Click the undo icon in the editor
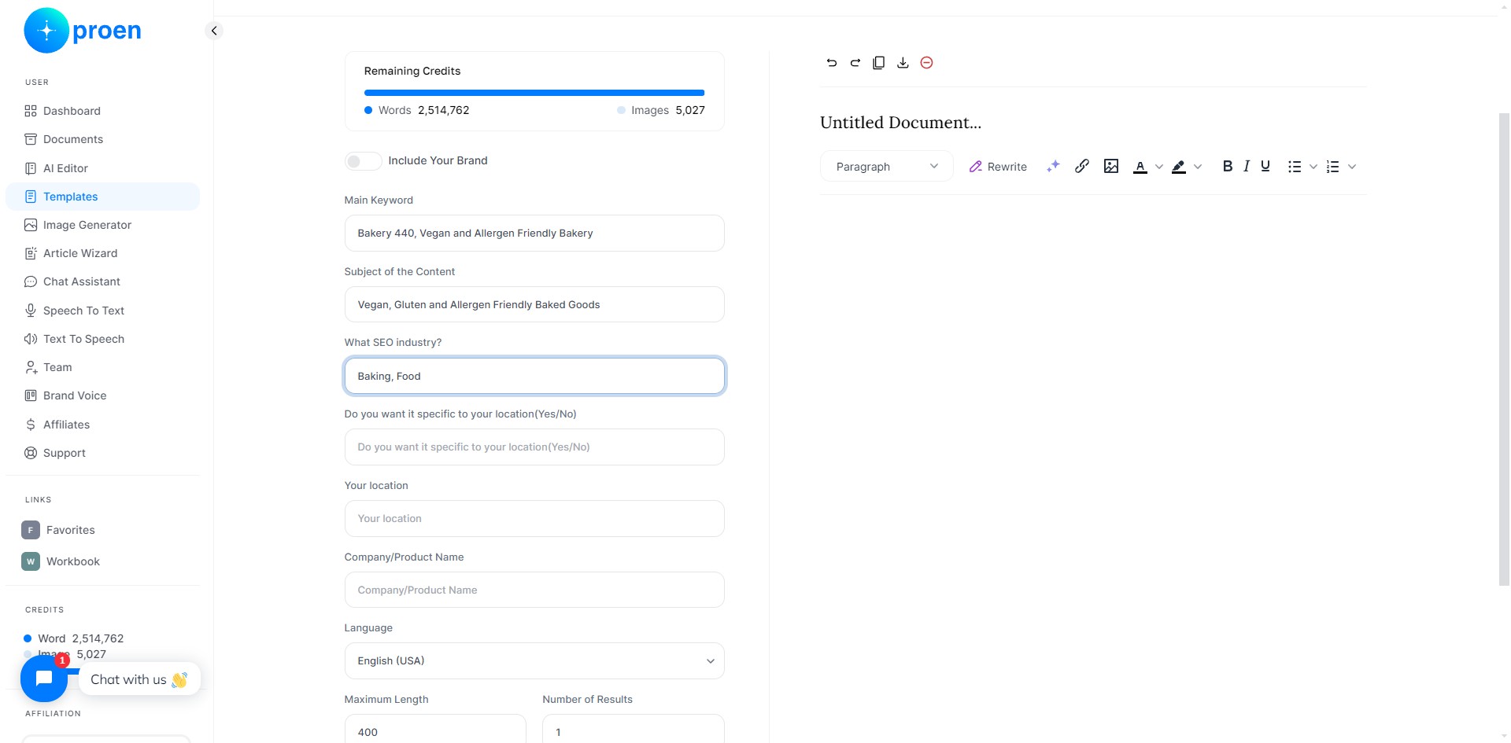This screenshot has height=743, width=1511. [832, 63]
